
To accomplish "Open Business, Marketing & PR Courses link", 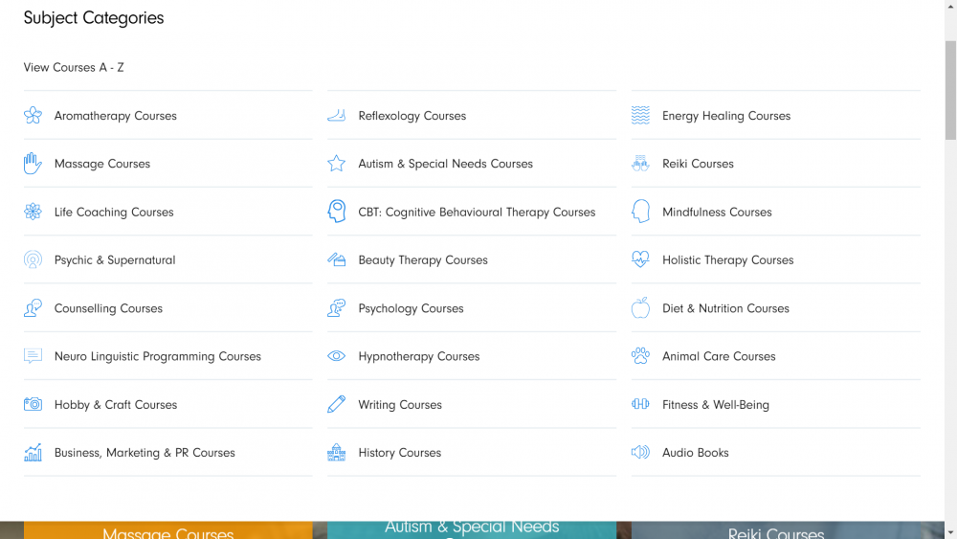I will pos(145,453).
